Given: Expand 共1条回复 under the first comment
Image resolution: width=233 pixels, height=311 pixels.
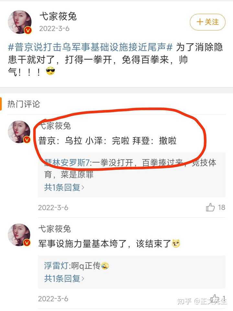Looking at the screenshot, I should coord(64,187).
